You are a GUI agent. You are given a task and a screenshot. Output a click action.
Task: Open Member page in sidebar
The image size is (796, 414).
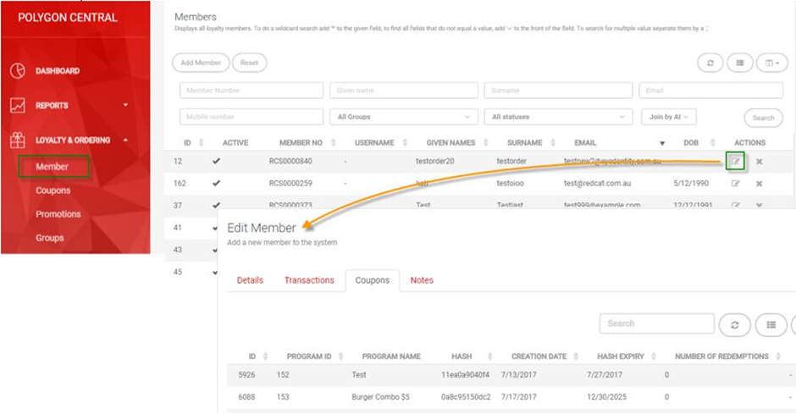click(53, 167)
